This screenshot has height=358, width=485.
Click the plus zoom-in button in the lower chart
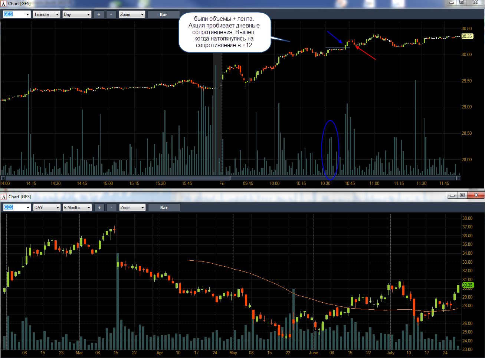click(99, 208)
